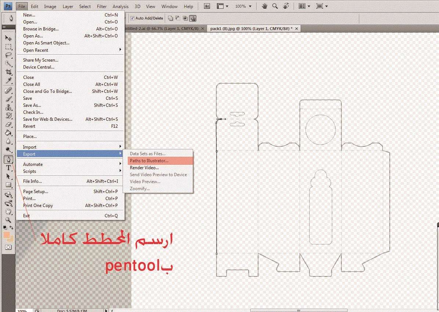Select the 3D Rotate tool
439x312 pixels.
8,195
